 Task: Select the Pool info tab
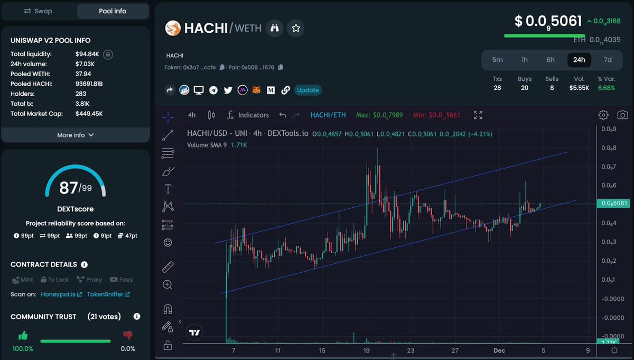pos(113,11)
